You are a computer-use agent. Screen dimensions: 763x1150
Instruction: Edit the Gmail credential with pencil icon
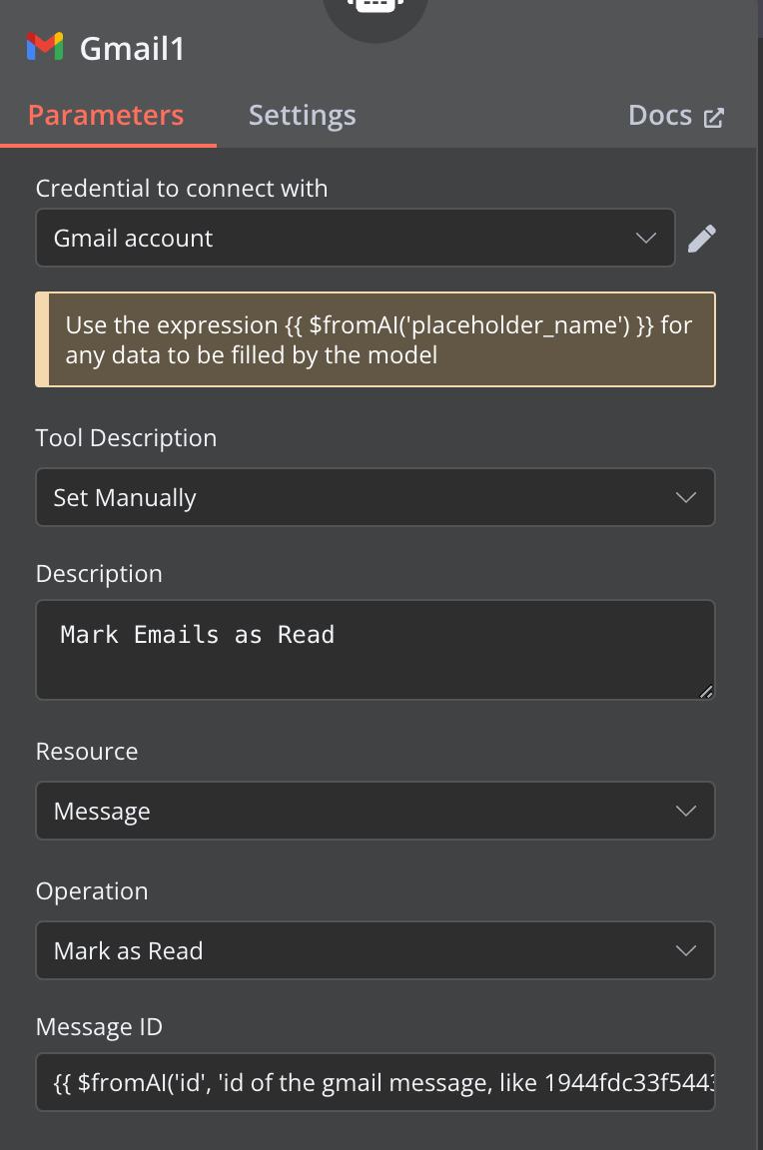tap(701, 239)
